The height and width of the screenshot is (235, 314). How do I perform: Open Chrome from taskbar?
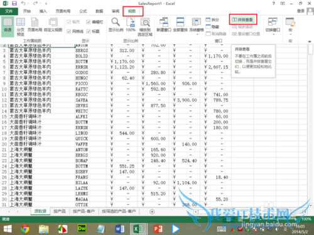point(25,229)
